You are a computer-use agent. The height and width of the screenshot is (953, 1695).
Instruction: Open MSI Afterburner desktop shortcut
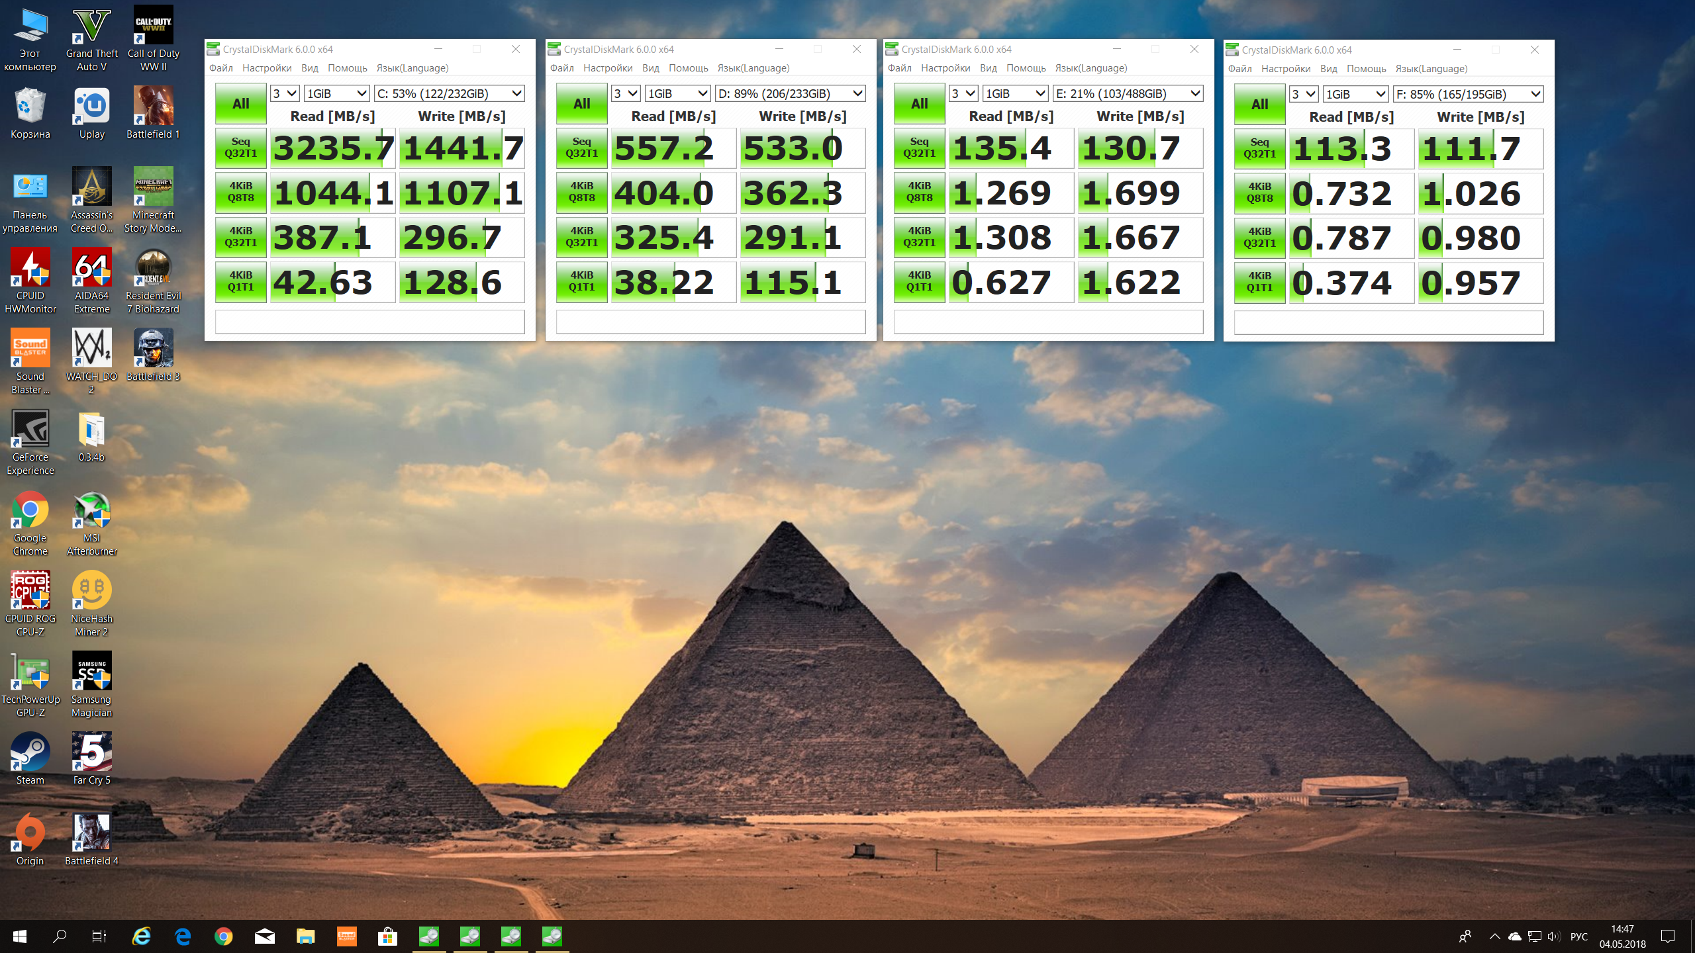tap(91, 511)
